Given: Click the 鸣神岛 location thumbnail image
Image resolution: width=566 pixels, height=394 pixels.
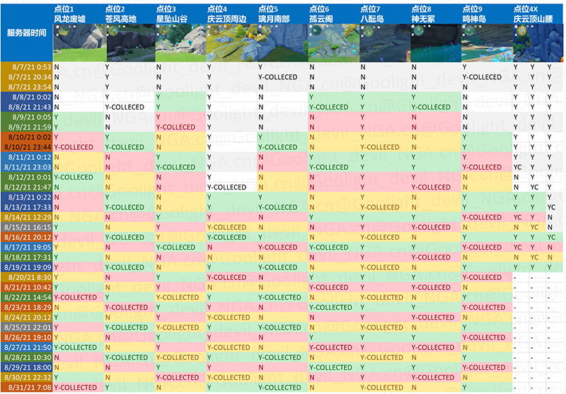Looking at the screenshot, I should [x=487, y=43].
